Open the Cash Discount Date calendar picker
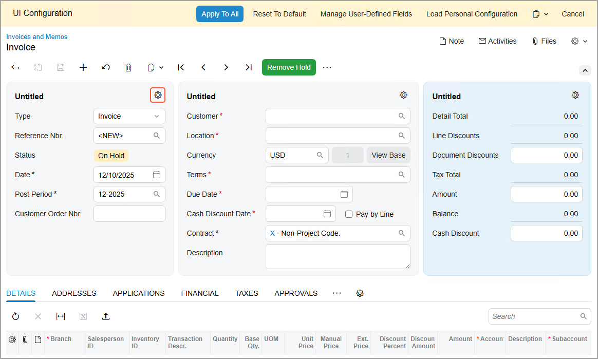The height and width of the screenshot is (359, 598). (327, 214)
